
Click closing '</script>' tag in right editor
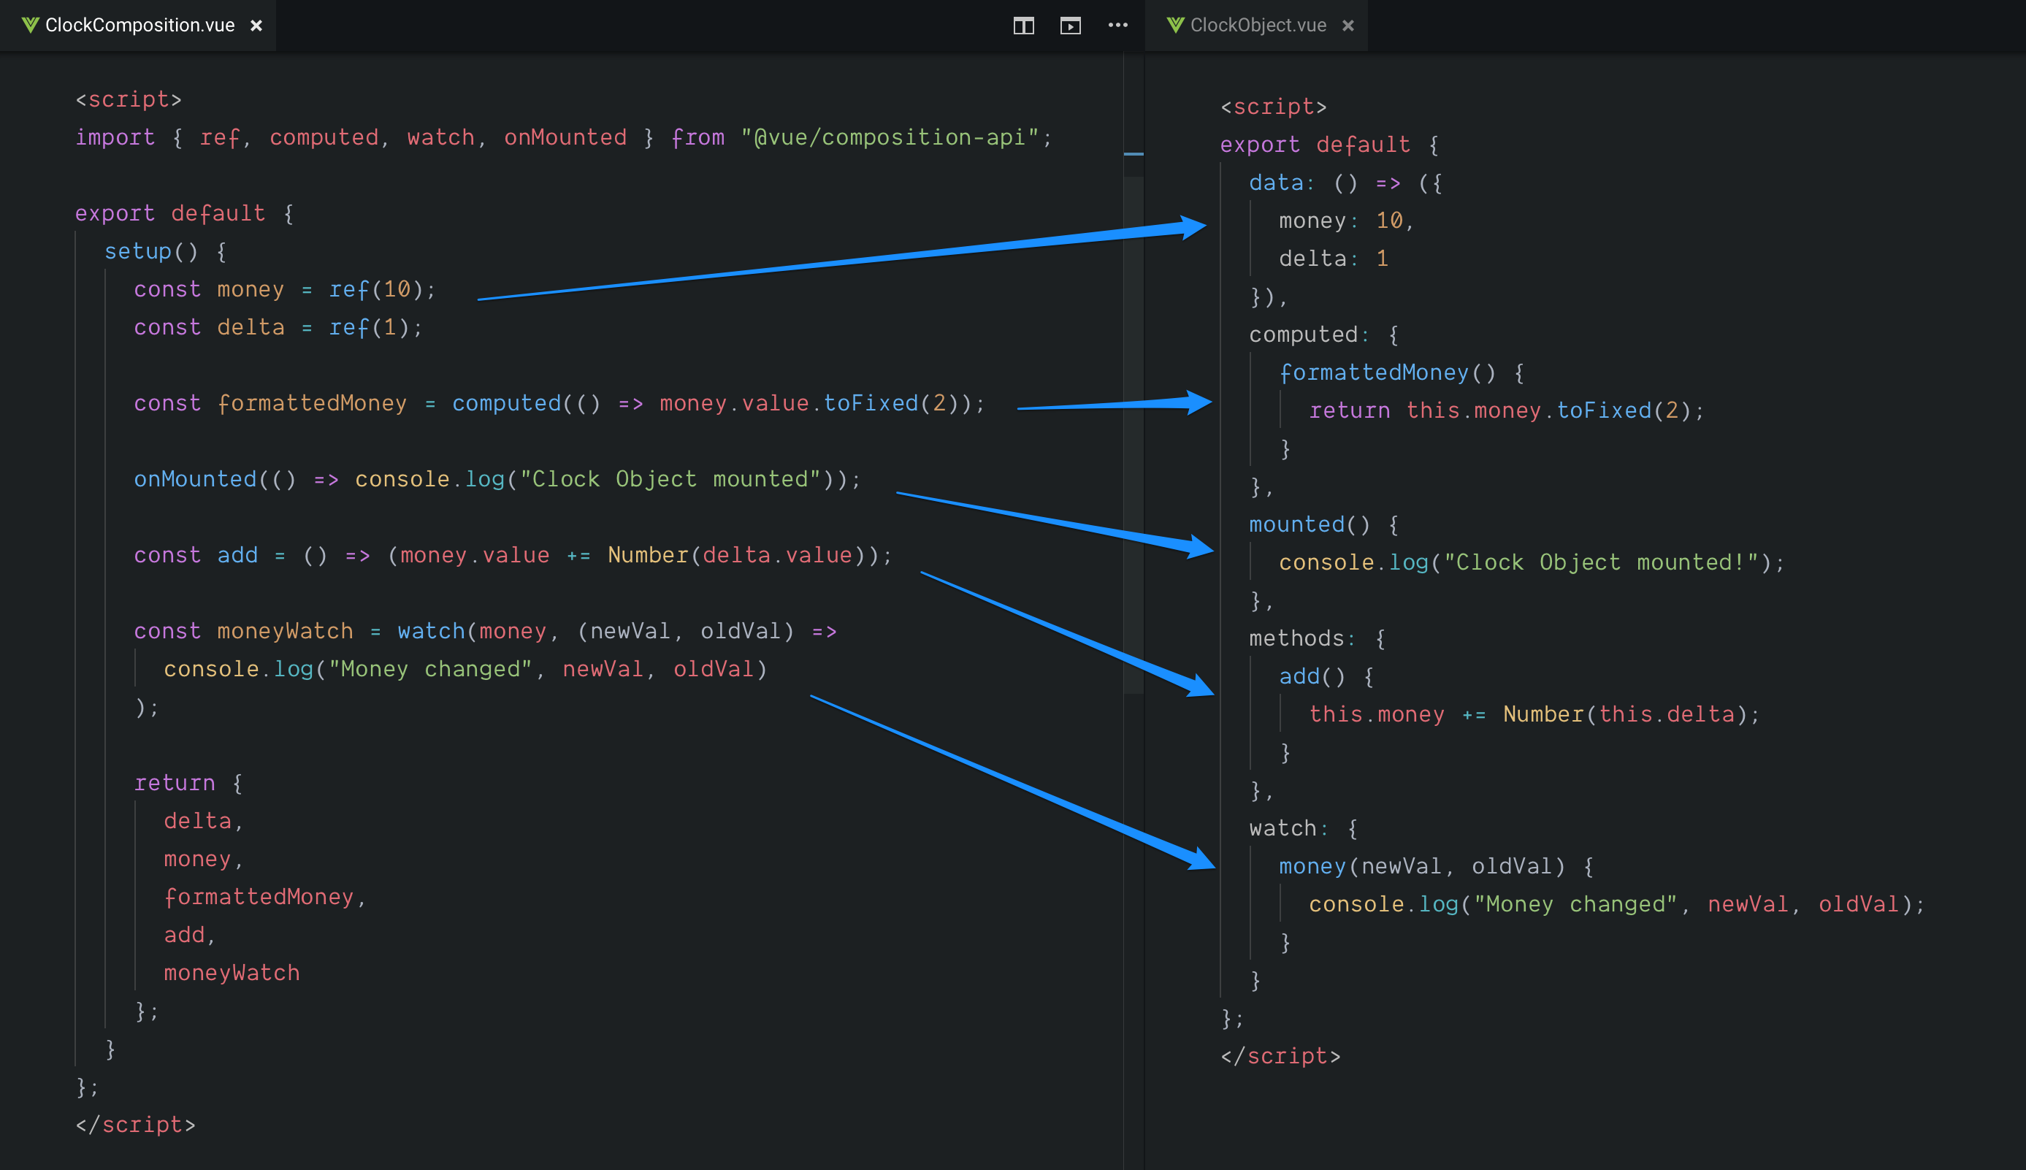pyautogui.click(x=1280, y=1056)
